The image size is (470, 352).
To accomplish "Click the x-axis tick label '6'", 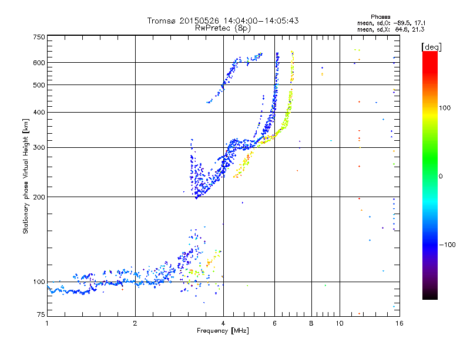I will click(x=274, y=323).
